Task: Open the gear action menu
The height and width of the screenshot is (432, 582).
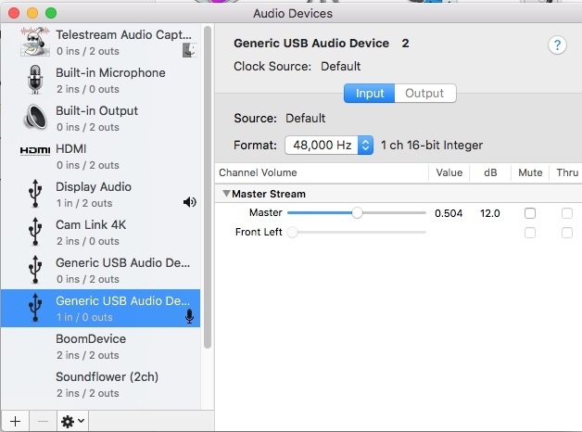Action: 72,421
